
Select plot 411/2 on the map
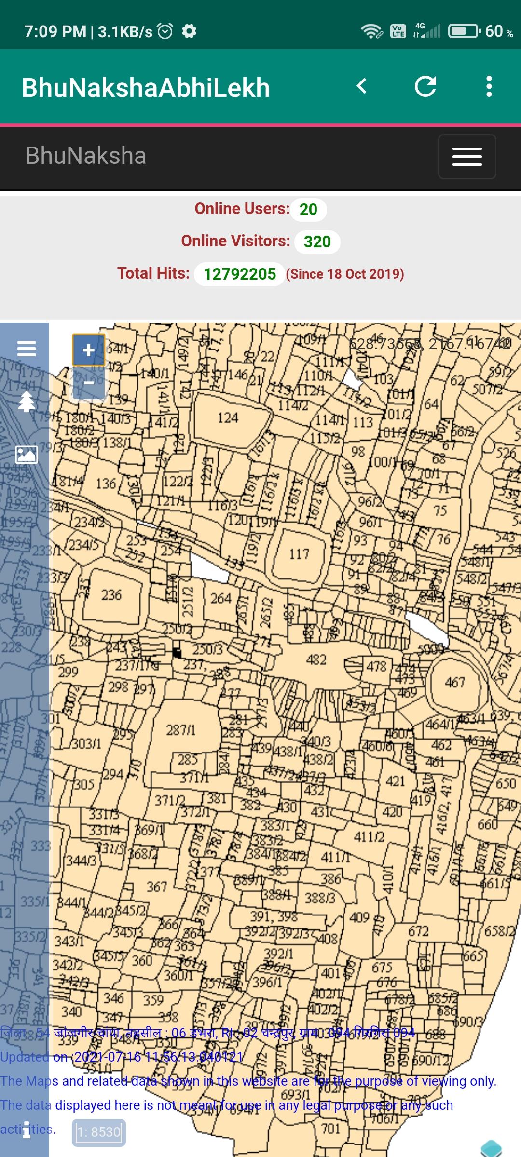point(369,836)
